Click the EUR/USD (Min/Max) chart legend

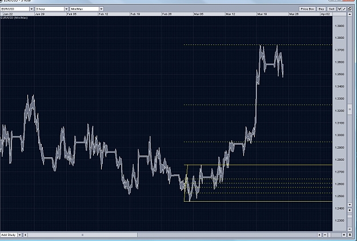tap(14, 18)
